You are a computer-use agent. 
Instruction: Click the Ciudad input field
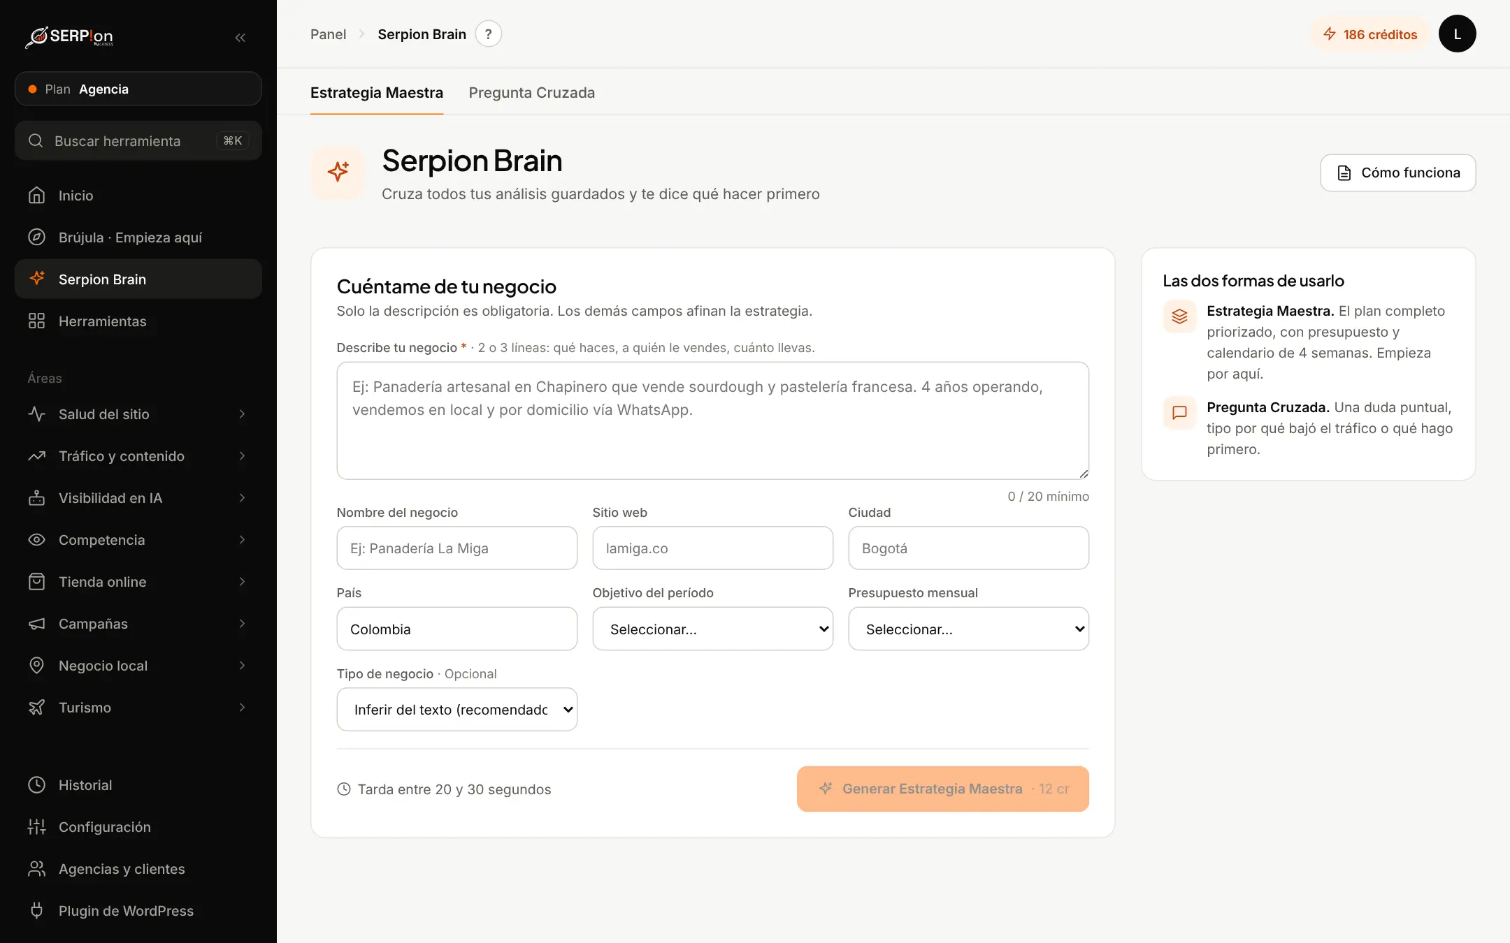click(x=968, y=548)
